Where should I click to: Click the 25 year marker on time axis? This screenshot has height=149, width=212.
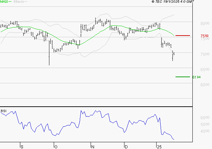[x=159, y=147]
